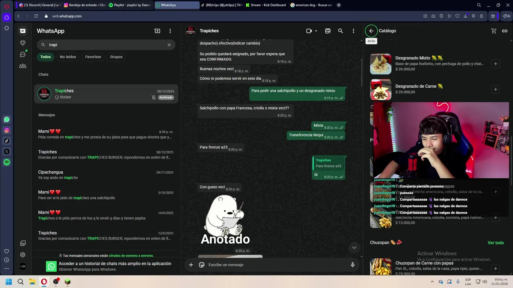This screenshot has width=513, height=288.
Task: Focus the 'Escribe un mensaje' input
Action: 277,265
